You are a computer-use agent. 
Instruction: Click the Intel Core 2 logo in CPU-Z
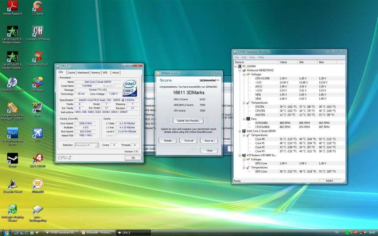130,88
